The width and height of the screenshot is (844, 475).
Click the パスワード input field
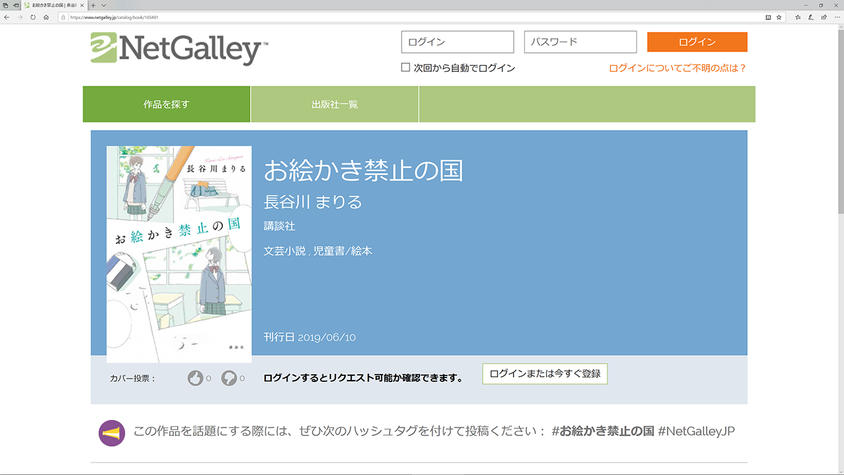(580, 42)
